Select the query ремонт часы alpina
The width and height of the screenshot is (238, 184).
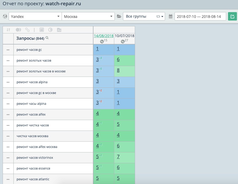click(x=31, y=104)
